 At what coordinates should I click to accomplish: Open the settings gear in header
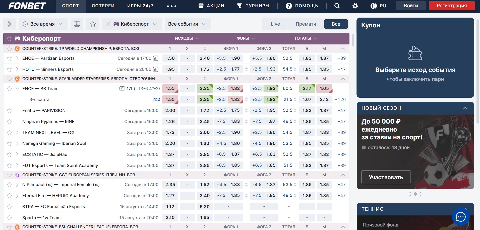(355, 6)
